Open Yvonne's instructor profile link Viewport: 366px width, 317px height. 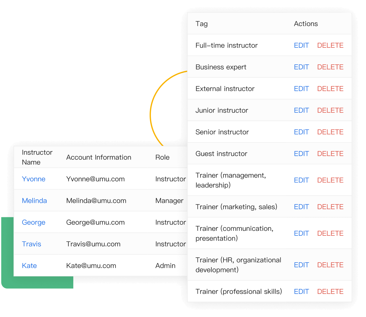34,179
